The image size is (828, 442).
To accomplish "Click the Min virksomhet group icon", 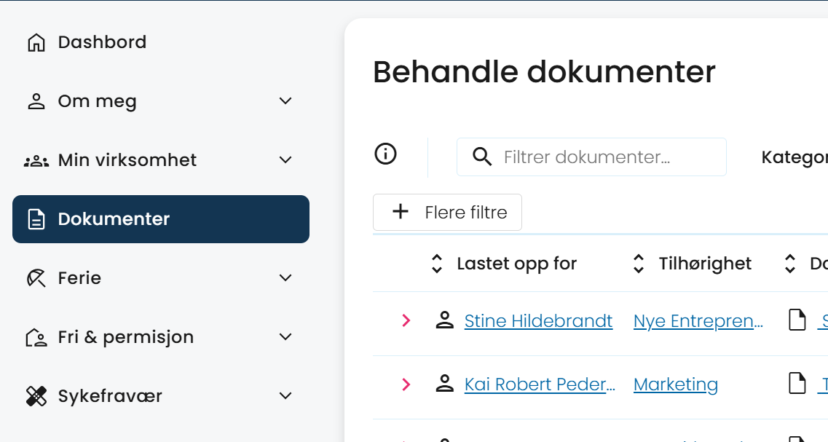I will click(x=36, y=160).
